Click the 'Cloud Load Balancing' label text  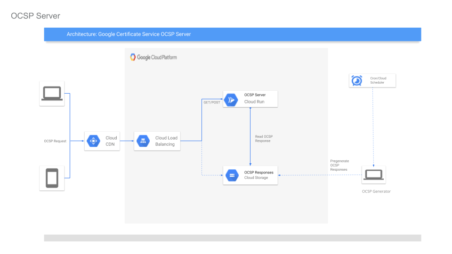pyautogui.click(x=166, y=141)
